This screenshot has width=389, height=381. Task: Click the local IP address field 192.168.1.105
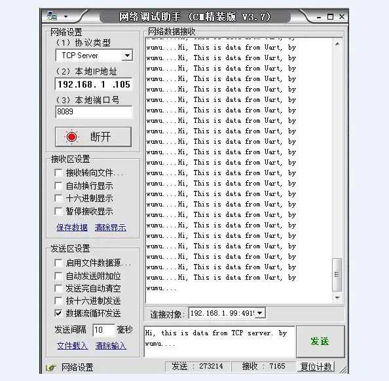click(x=94, y=84)
